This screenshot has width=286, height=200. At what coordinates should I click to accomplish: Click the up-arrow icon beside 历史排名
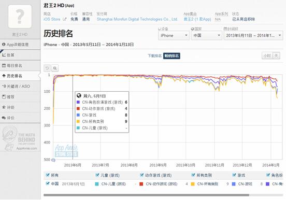[4, 76]
